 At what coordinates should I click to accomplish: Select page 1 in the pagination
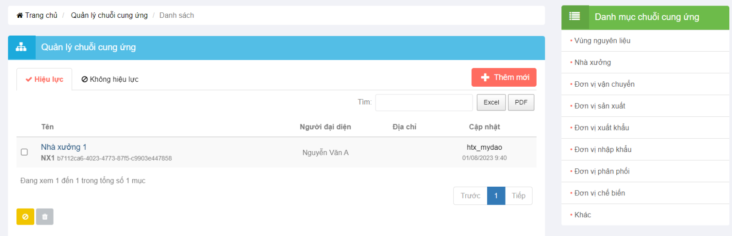point(496,196)
